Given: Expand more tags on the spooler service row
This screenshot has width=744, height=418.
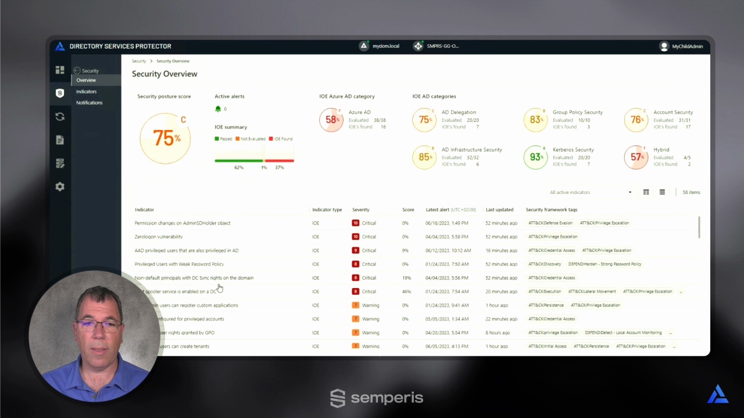Looking at the screenshot, I should point(681,291).
